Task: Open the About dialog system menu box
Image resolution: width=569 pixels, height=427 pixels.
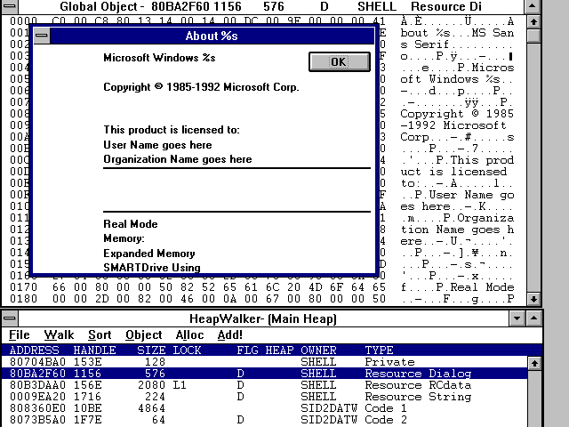Action: [x=42, y=36]
